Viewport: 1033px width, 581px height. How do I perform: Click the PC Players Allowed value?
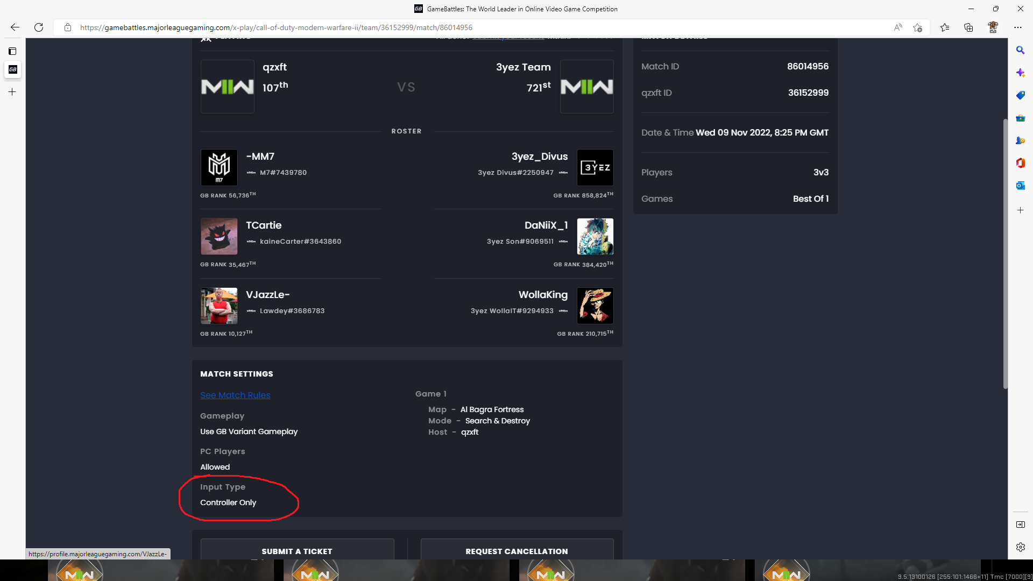215,467
